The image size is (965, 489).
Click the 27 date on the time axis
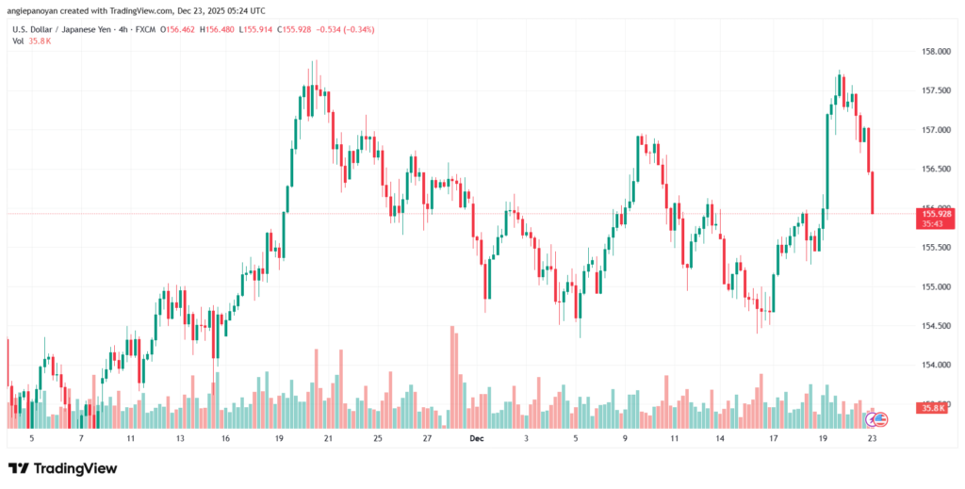pos(426,438)
